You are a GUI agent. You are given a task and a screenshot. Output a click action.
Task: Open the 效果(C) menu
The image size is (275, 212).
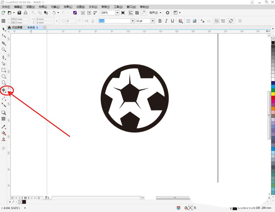pos(68,7)
